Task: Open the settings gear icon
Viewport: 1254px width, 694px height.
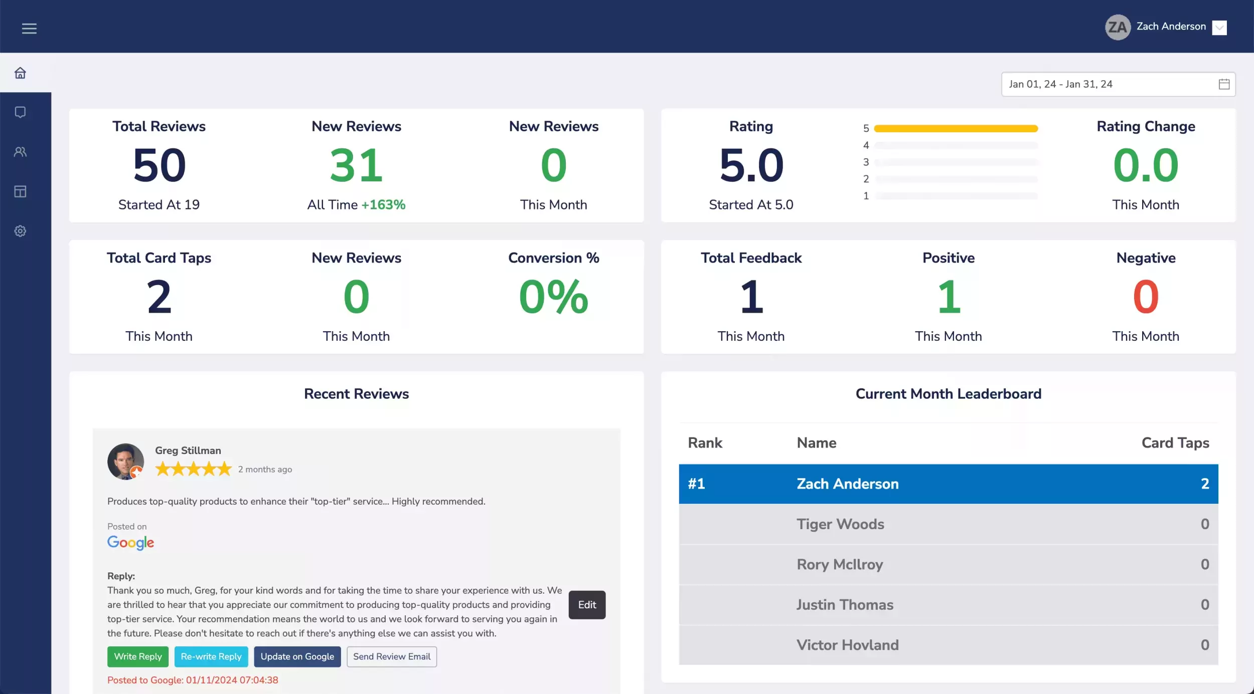Action: tap(20, 231)
